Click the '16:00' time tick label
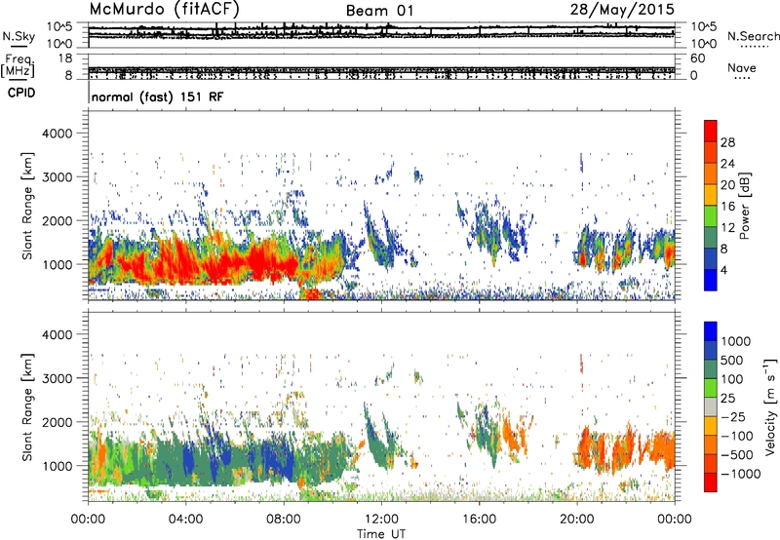The height and width of the screenshot is (540, 780). click(x=479, y=520)
